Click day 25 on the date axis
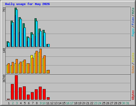This screenshot has height=106, width=136. pyautogui.click(x=104, y=103)
